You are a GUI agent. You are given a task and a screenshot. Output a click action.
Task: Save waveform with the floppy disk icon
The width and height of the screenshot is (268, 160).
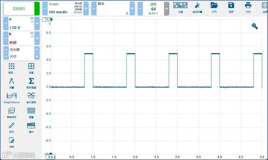pos(231,8)
